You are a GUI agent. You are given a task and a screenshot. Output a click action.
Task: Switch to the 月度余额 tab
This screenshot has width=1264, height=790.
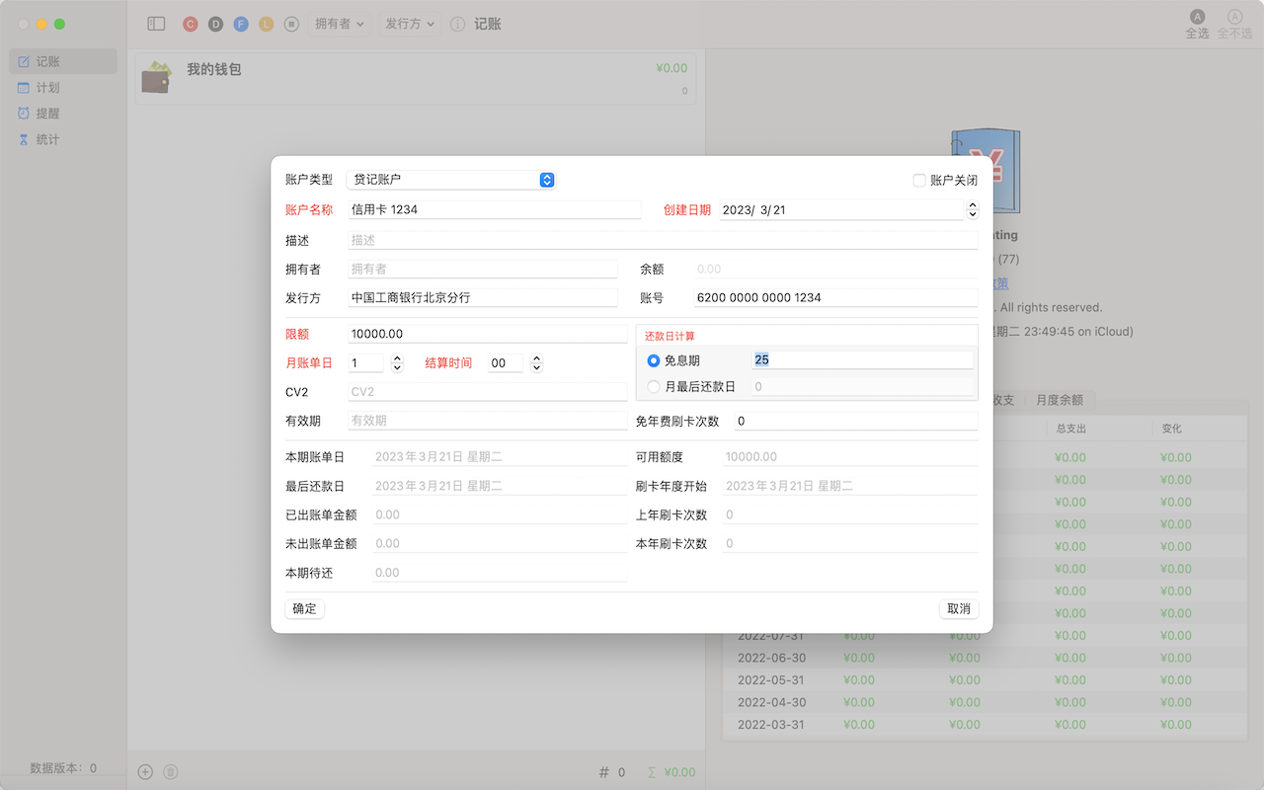click(x=1059, y=400)
